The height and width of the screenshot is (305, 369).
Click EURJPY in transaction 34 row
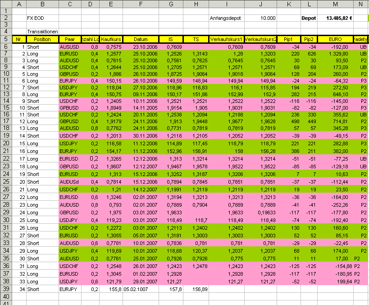tap(70, 289)
